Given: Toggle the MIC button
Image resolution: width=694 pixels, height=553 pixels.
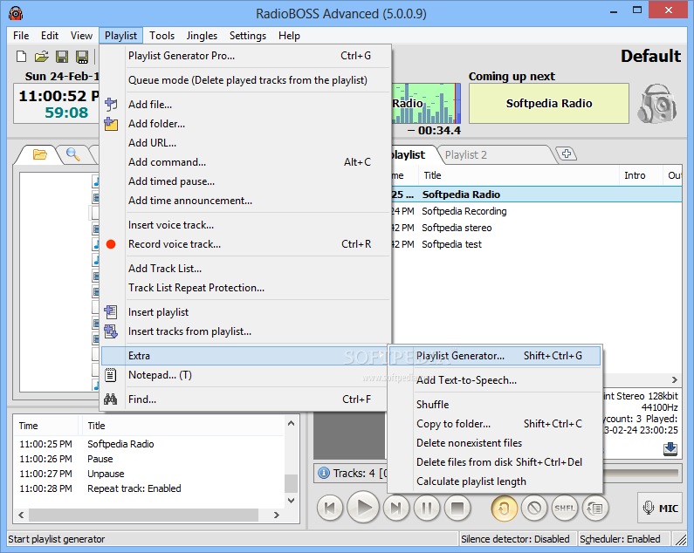Looking at the screenshot, I should [660, 508].
